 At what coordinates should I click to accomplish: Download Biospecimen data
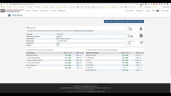tap(122, 21)
